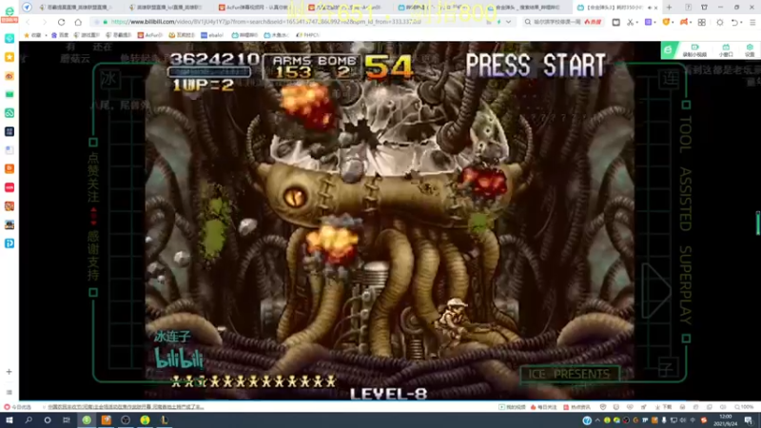Click the green browser taskbar app
The width and height of the screenshot is (761, 428).
[x=87, y=420]
